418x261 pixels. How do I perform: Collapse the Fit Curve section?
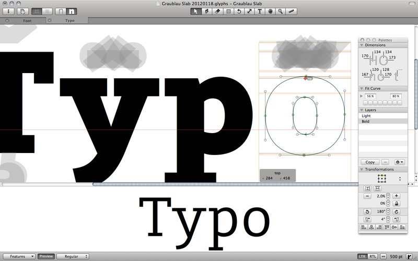point(361,89)
